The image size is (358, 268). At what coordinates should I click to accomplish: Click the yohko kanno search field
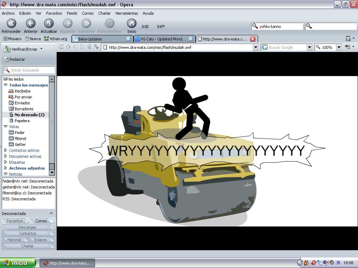277,27
